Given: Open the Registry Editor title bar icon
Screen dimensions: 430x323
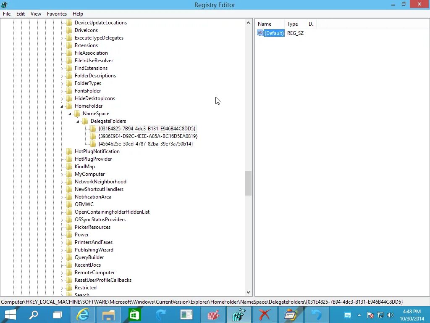Looking at the screenshot, I should [4, 5].
